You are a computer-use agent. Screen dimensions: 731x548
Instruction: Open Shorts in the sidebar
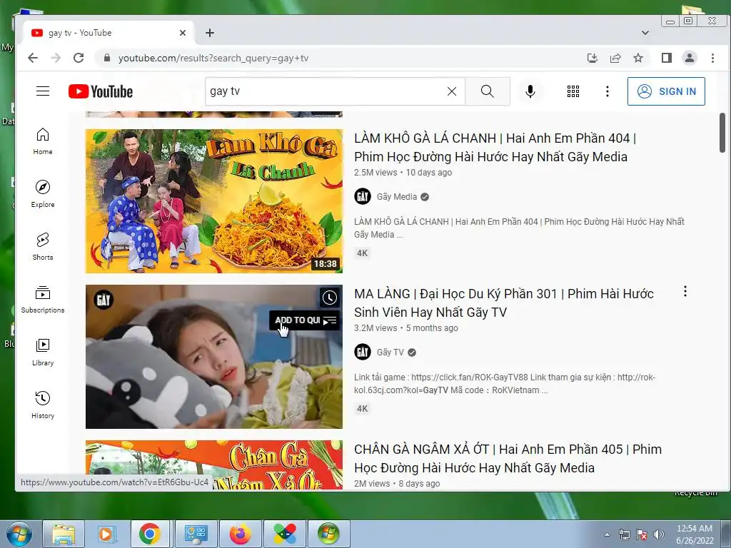(x=43, y=246)
